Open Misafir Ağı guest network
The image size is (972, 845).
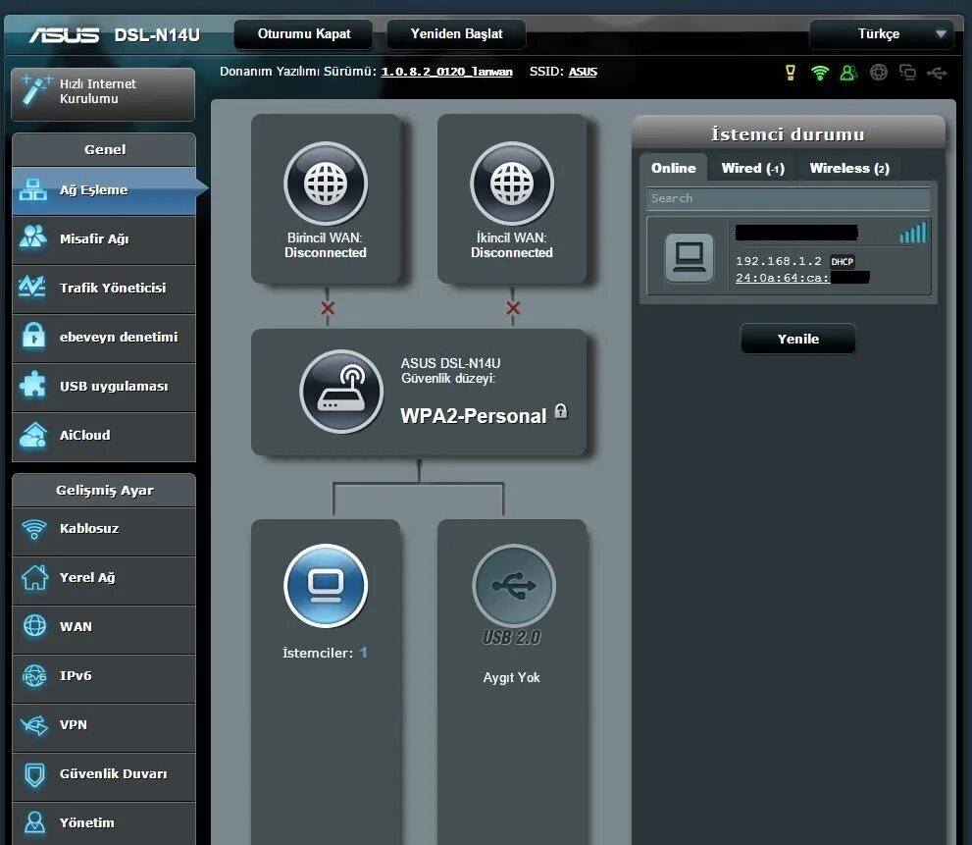(104, 238)
